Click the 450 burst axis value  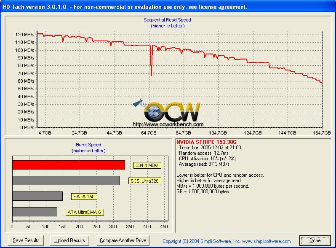click(164, 226)
